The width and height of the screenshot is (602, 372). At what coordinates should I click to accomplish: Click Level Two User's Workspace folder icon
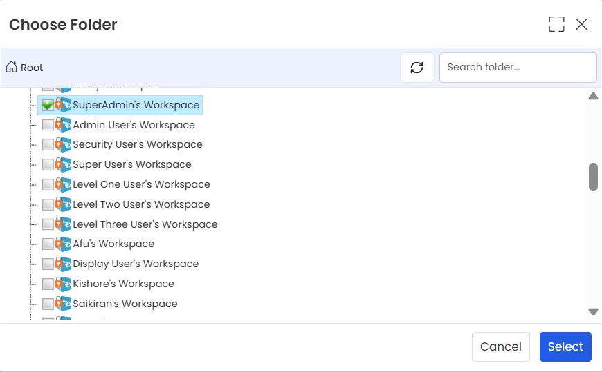[63, 204]
